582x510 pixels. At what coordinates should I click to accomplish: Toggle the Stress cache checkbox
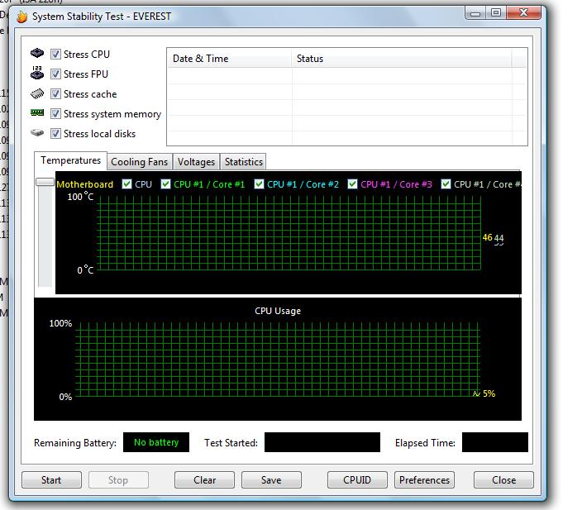click(x=55, y=94)
